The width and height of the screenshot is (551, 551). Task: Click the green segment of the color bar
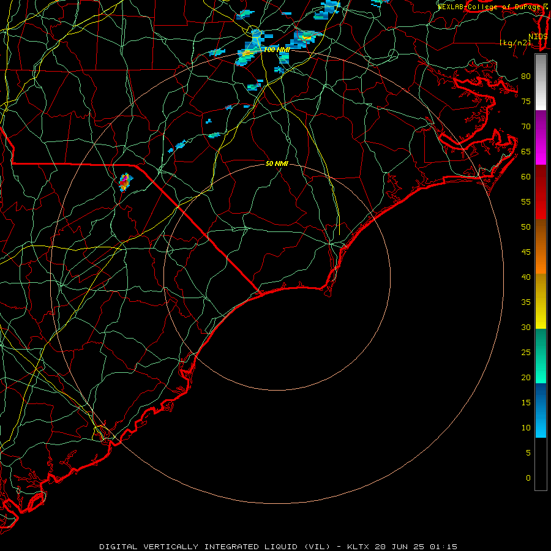click(x=541, y=356)
